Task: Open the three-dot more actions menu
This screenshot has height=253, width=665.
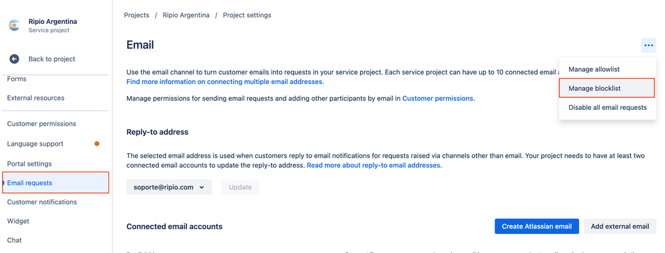Action: [648, 45]
